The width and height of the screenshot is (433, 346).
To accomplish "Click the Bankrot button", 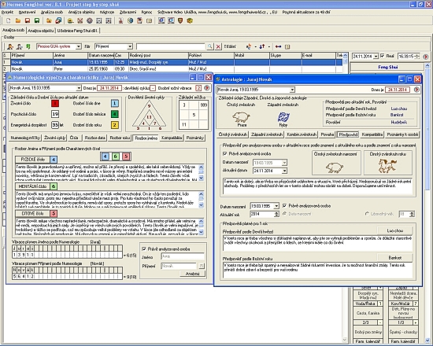I will point(395,258).
